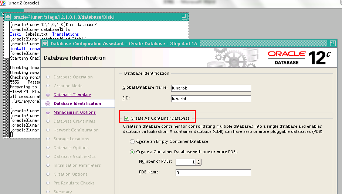Click labels.txt file name in terminal
Image resolution: width=342 pixels, height=194 pixels.
[x=37, y=34]
